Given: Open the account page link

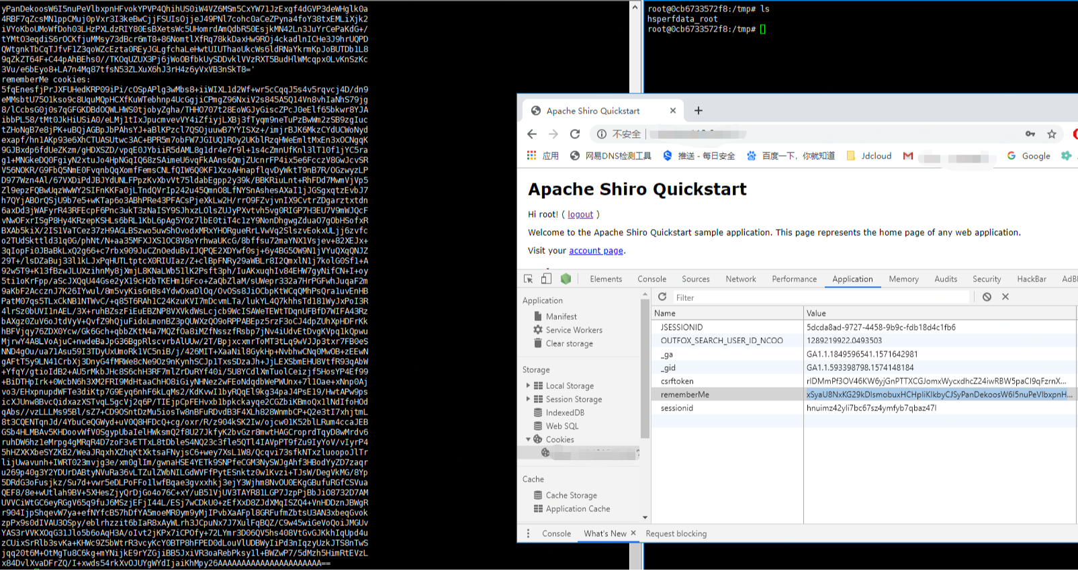Looking at the screenshot, I should pyautogui.click(x=596, y=251).
